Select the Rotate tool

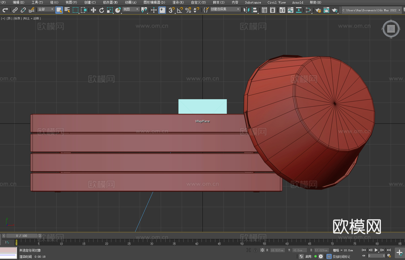tap(102, 10)
